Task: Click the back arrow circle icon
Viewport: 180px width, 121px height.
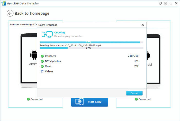Action: coord(10,13)
